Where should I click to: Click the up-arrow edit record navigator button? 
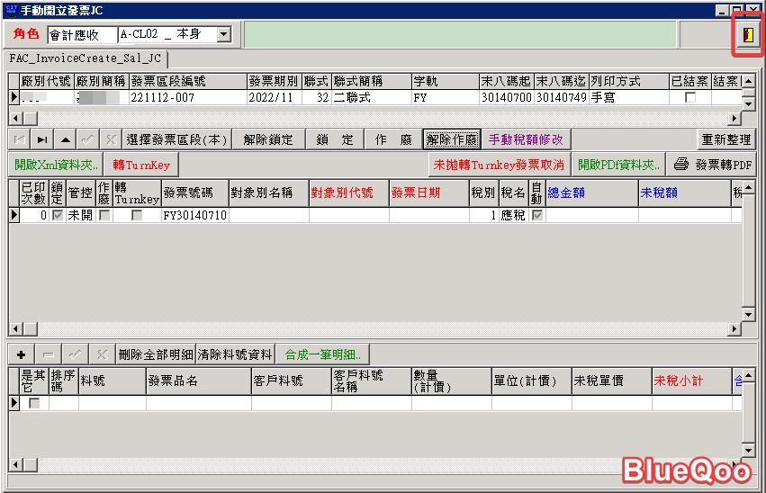pyautogui.click(x=65, y=139)
